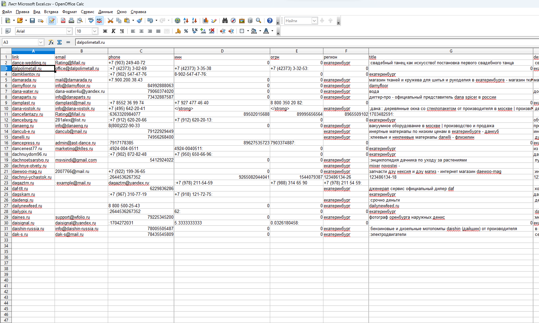This screenshot has height=323, width=539.
Task: Expand the font size dropdown
Action: pyautogui.click(x=95, y=31)
